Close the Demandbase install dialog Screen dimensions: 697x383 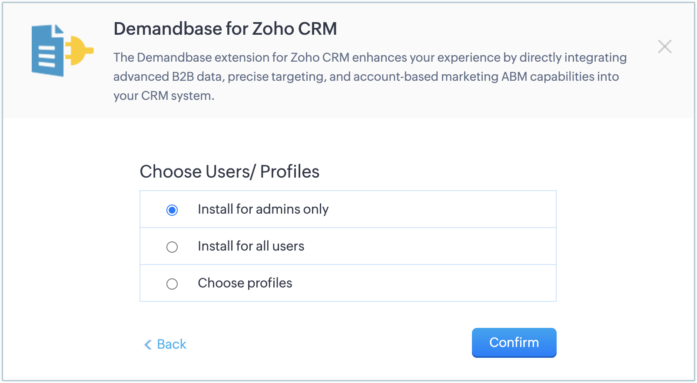pos(664,46)
